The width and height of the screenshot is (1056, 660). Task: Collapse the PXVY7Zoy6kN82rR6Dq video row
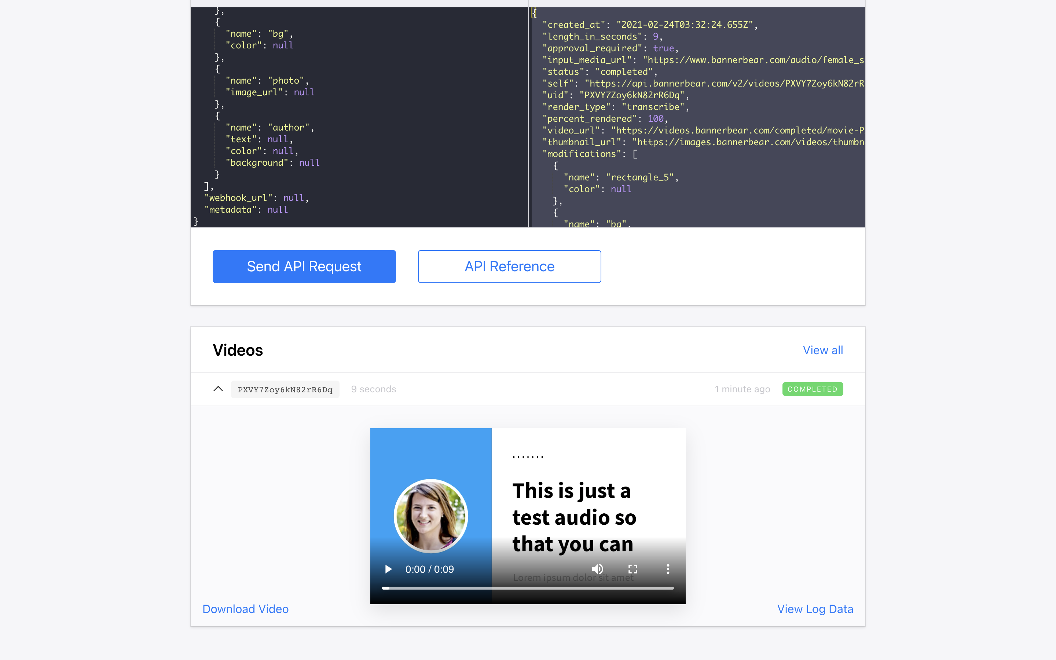click(218, 389)
